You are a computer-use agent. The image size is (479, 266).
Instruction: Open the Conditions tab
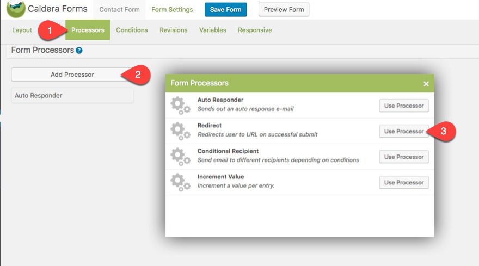(x=132, y=30)
